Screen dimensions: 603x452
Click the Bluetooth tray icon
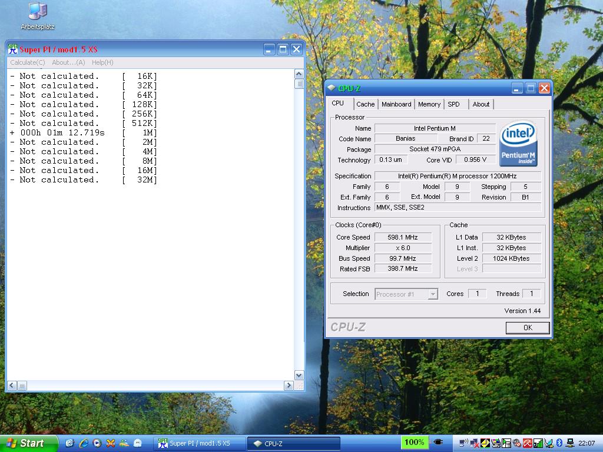pos(559,443)
